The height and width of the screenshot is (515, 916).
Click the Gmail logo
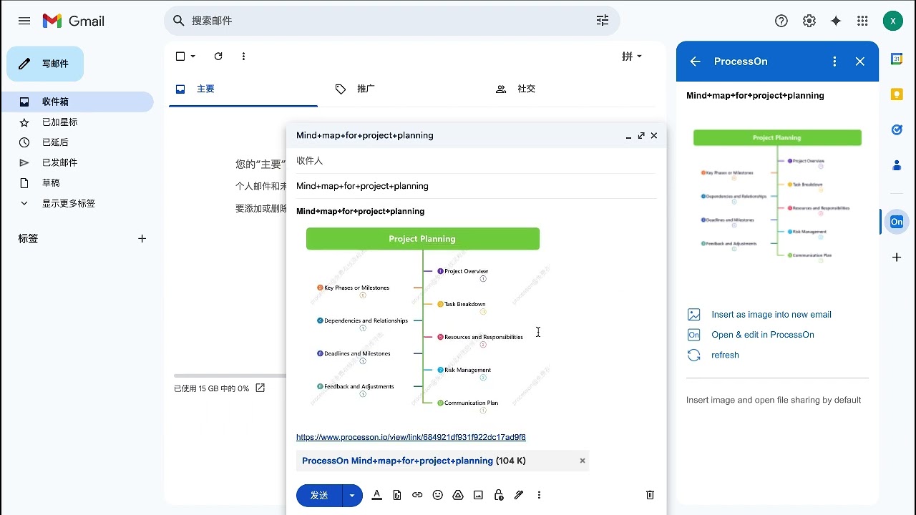tap(74, 21)
